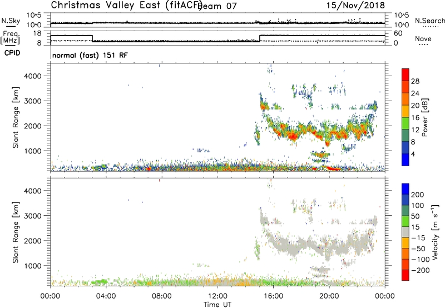Screen dimensions: 445x308
Task: Click the 'CPID' label
Action: pos(12,53)
